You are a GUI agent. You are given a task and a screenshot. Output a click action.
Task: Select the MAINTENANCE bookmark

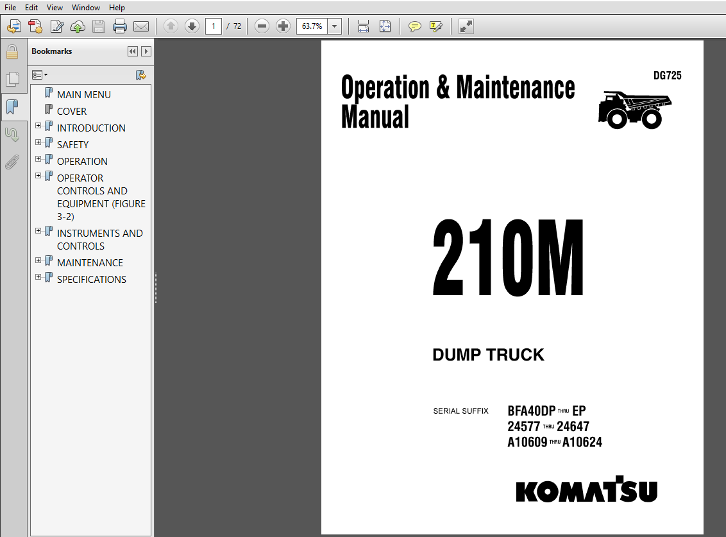90,262
